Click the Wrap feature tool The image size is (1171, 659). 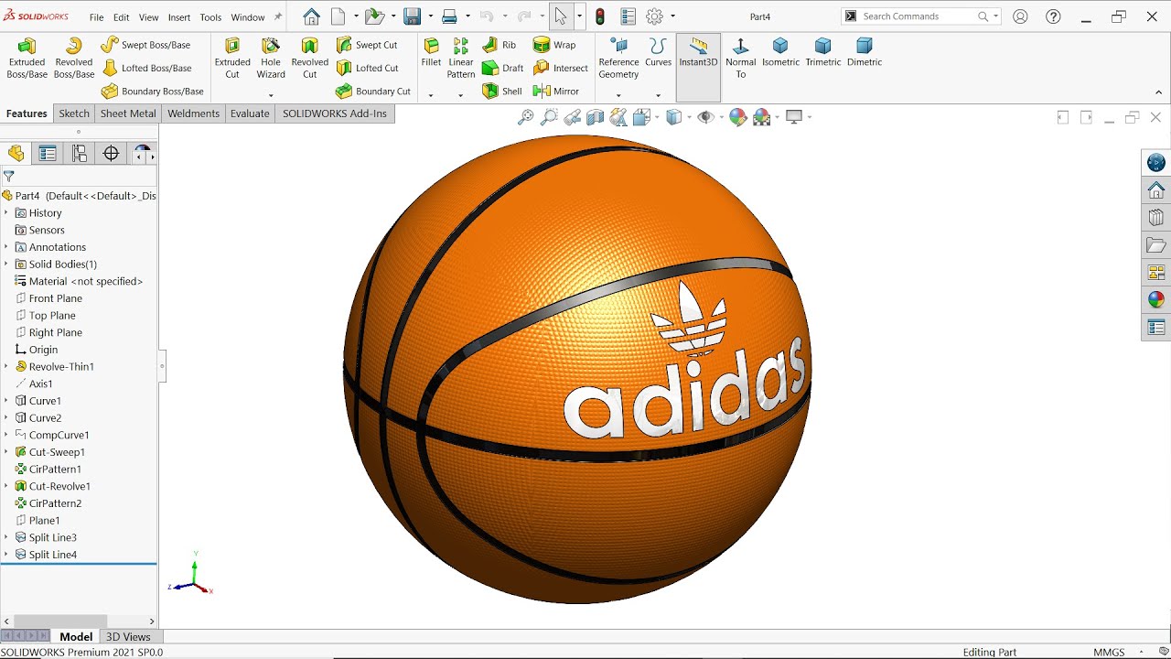[554, 45]
